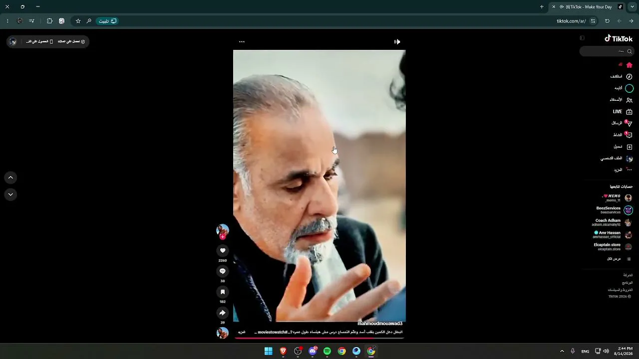Viewport: 639px width, 359px height.
Task: Open the taskbar volume control
Action: coord(606,351)
